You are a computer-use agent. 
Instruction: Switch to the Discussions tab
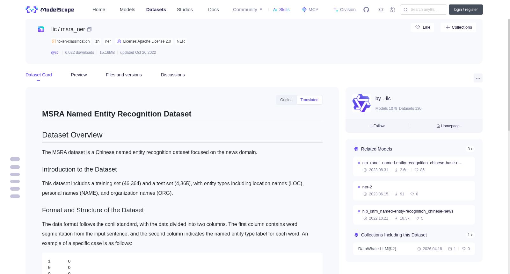pyautogui.click(x=173, y=75)
